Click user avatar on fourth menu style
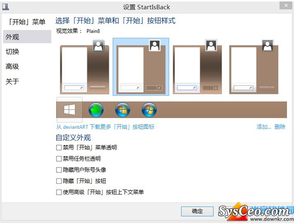Image resolution: width=294 pixels, height=224 pixels. (x=267, y=45)
